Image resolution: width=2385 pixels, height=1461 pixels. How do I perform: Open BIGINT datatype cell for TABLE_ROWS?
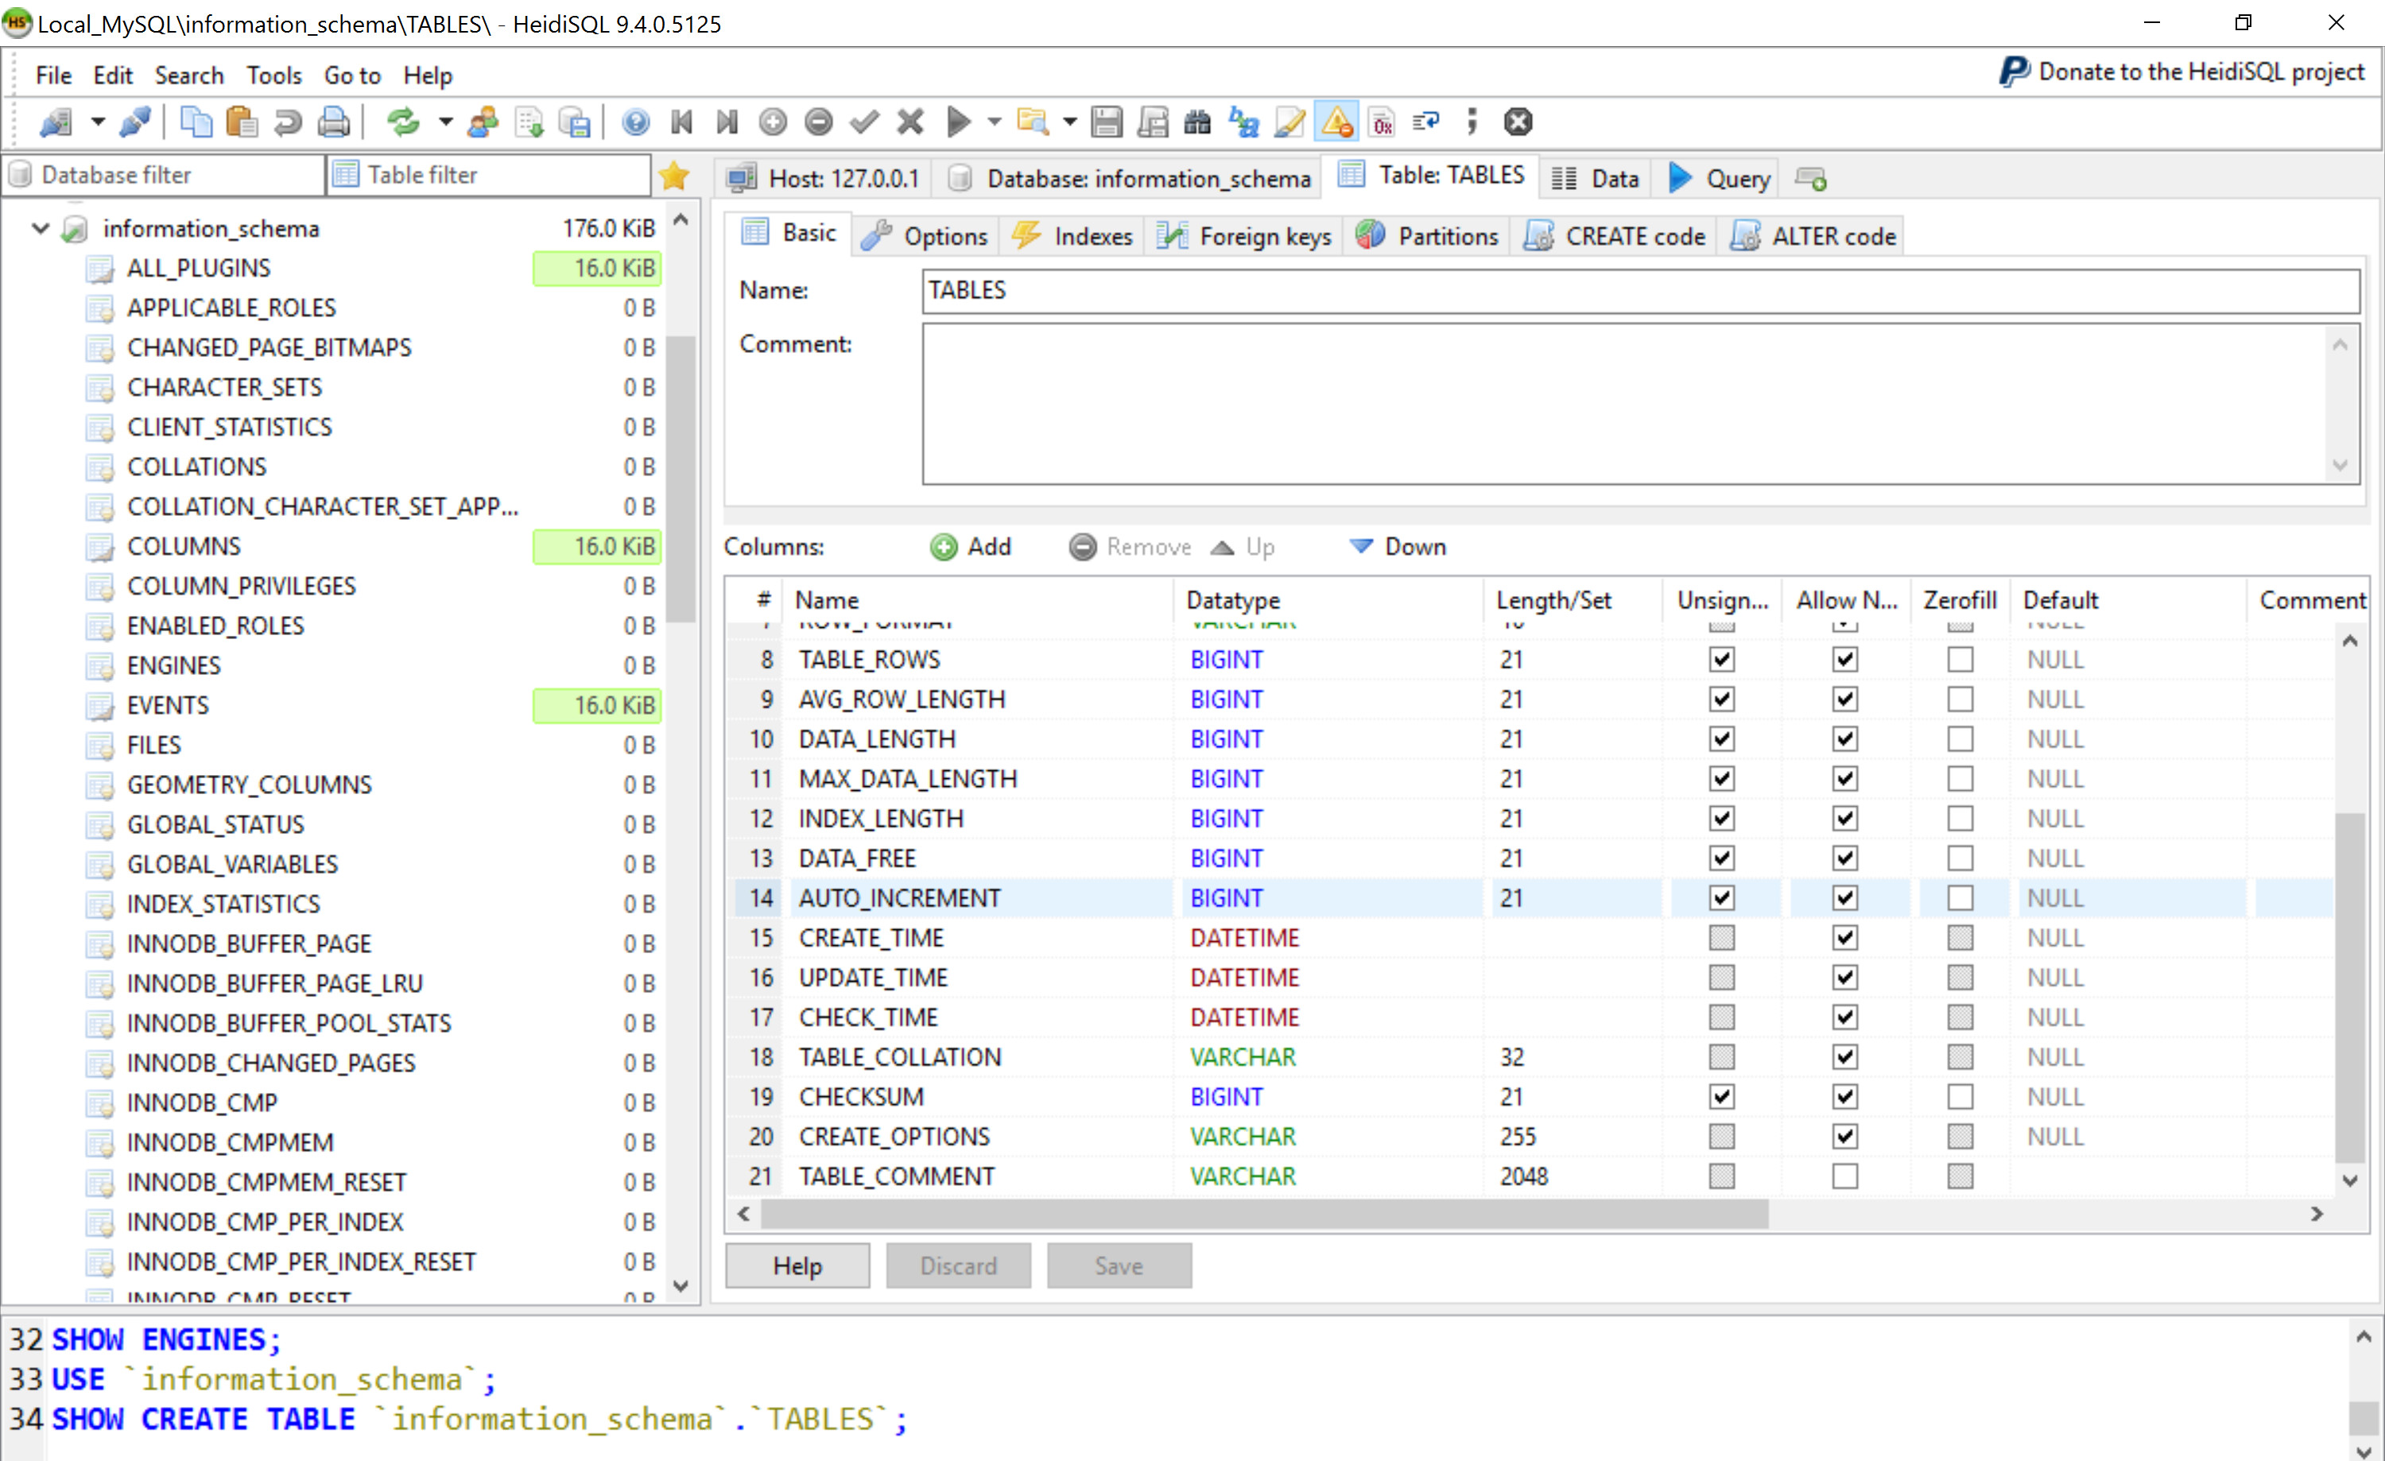click(1329, 660)
